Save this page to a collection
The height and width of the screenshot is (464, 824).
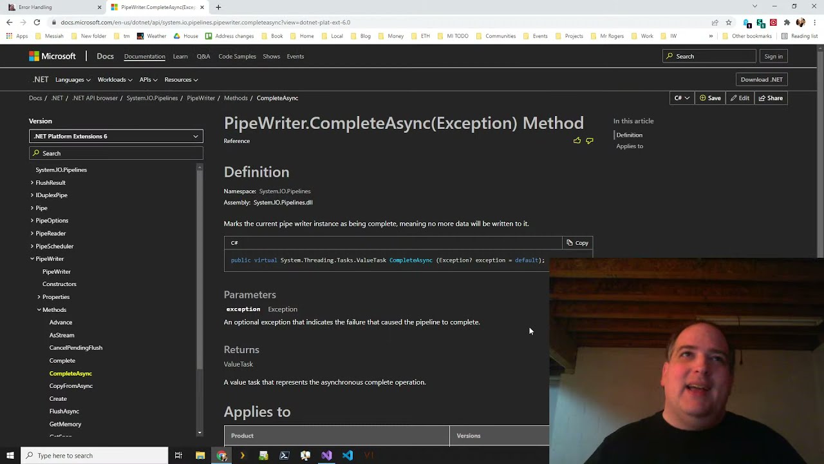coord(710,98)
